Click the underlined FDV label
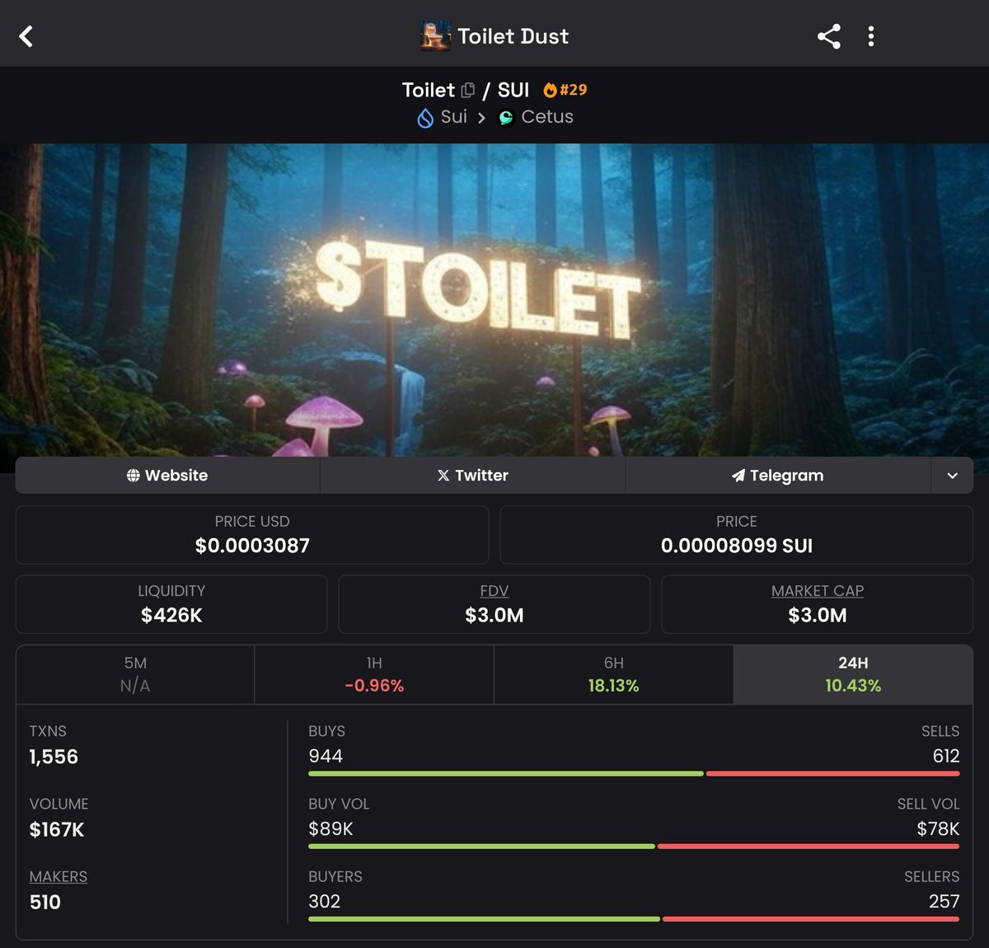989x948 pixels. click(x=494, y=591)
